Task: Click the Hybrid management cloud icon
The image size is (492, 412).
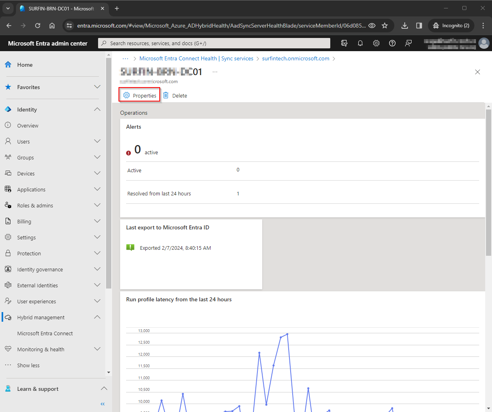Action: pos(8,317)
